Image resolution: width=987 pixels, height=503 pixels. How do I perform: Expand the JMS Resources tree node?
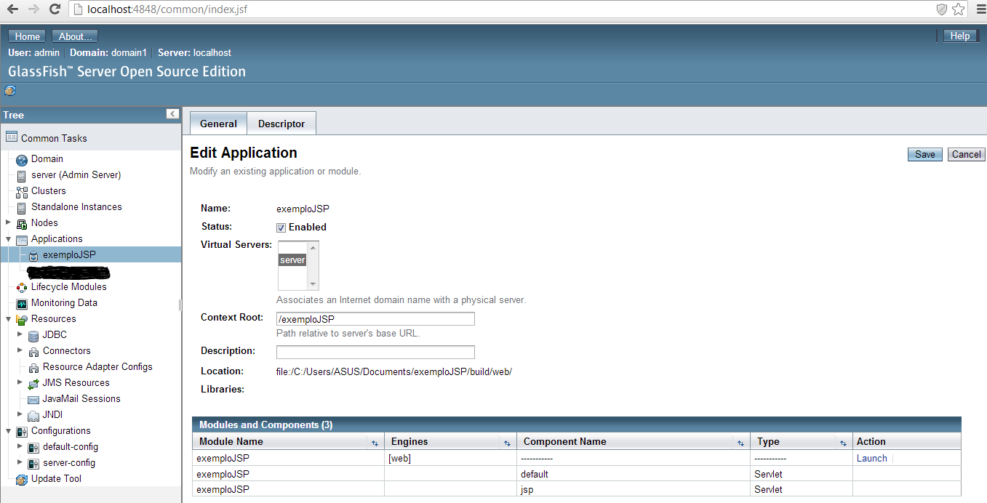(x=20, y=382)
